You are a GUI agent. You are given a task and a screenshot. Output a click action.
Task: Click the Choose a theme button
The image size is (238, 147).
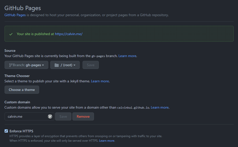click(x=22, y=90)
